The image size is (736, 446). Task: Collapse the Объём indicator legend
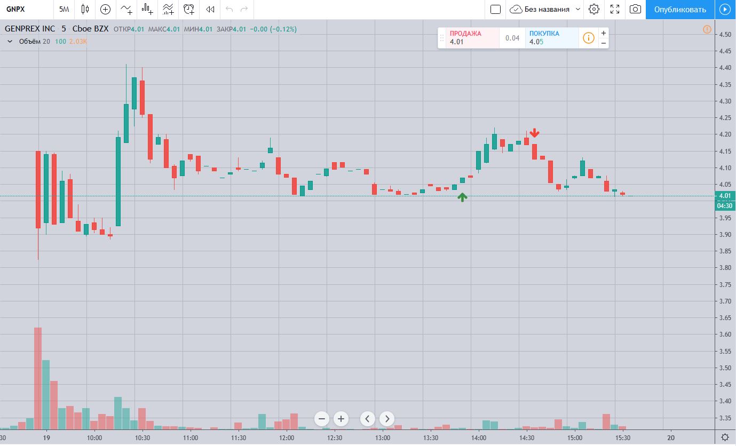10,41
